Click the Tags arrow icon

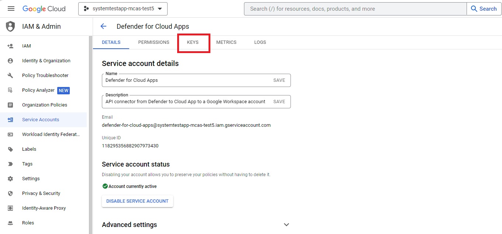click(x=10, y=164)
